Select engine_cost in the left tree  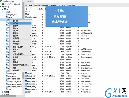tap(12, 15)
